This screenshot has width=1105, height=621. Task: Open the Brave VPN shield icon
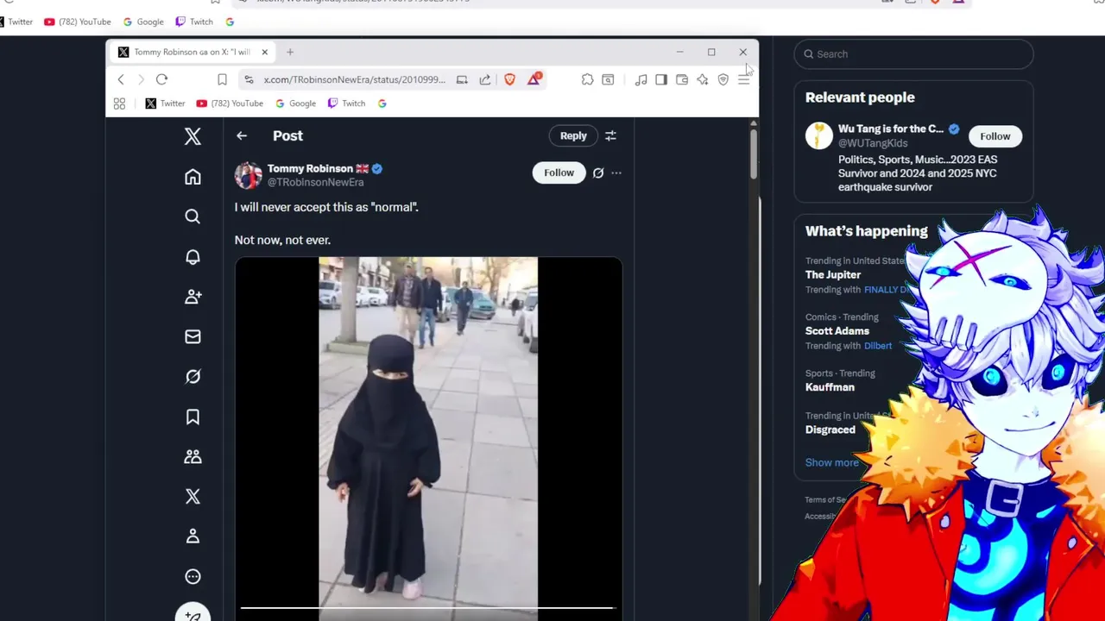pyautogui.click(x=723, y=79)
